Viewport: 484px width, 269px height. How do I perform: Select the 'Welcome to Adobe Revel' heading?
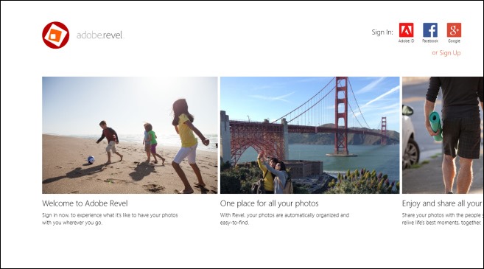pos(85,203)
